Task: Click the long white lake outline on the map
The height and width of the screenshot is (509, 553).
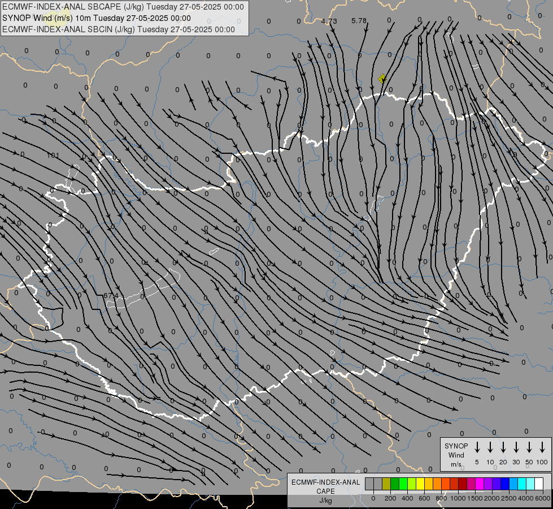Action: pyautogui.click(x=143, y=290)
